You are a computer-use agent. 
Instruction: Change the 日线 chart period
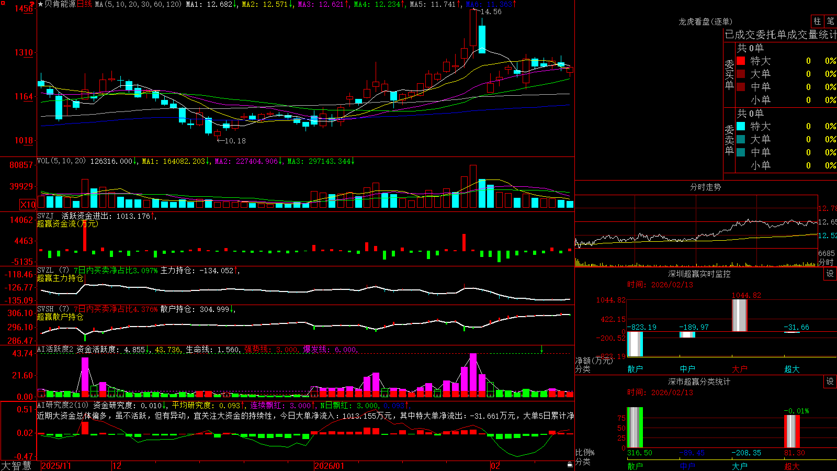pos(84,4)
